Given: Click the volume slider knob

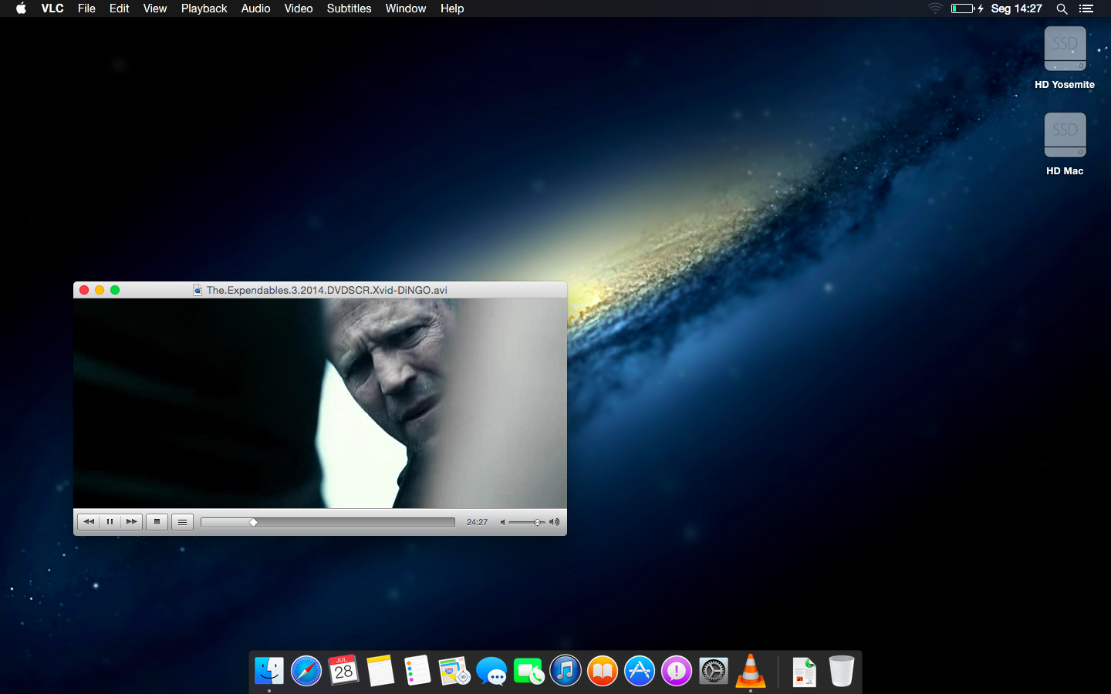Looking at the screenshot, I should point(538,523).
